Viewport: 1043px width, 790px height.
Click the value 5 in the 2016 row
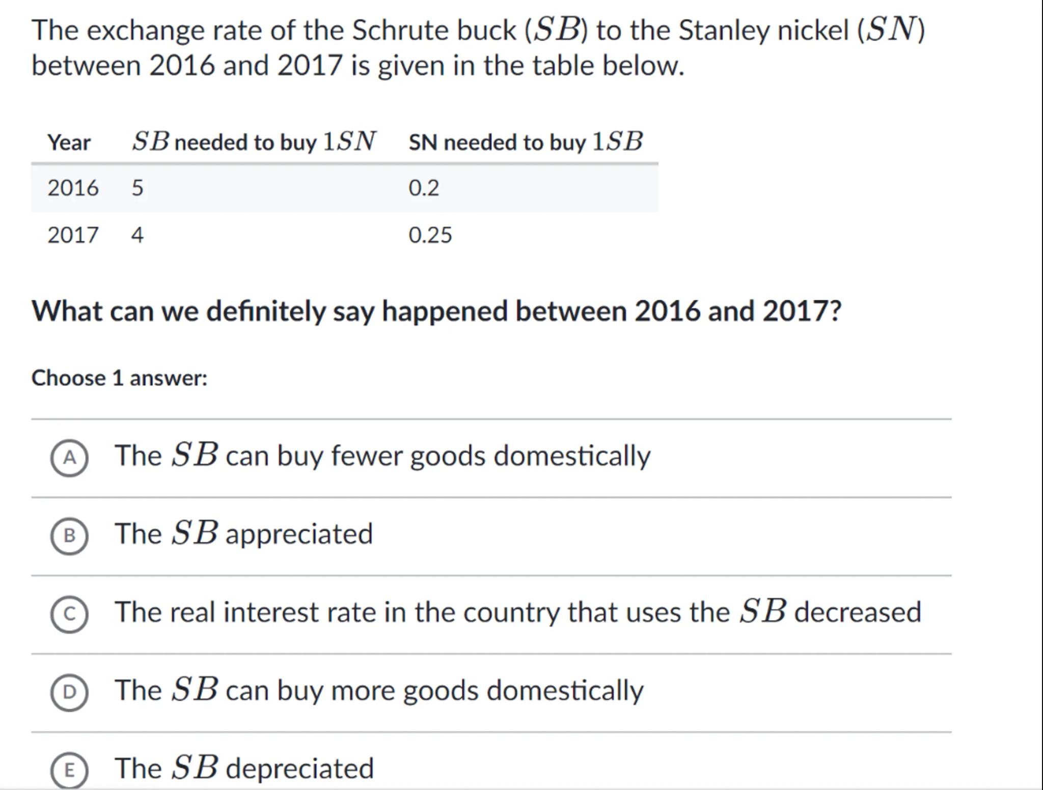(x=138, y=188)
